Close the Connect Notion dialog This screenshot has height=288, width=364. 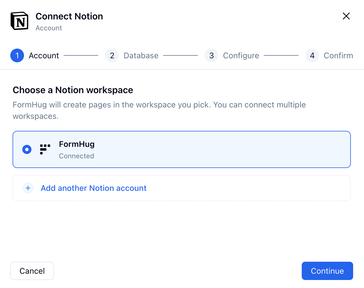[x=346, y=16]
